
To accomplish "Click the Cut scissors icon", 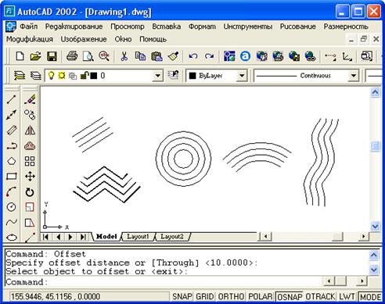I will tap(124, 56).
